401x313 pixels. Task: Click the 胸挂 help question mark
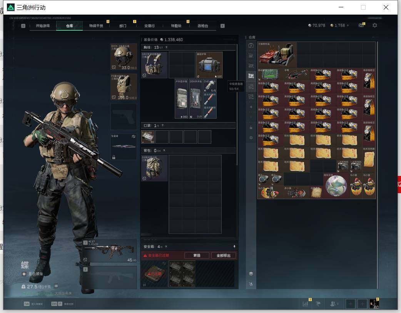coord(167,48)
